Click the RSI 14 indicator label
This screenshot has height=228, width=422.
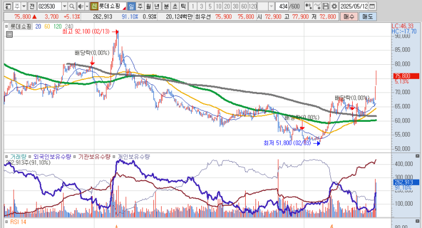(x=18, y=222)
